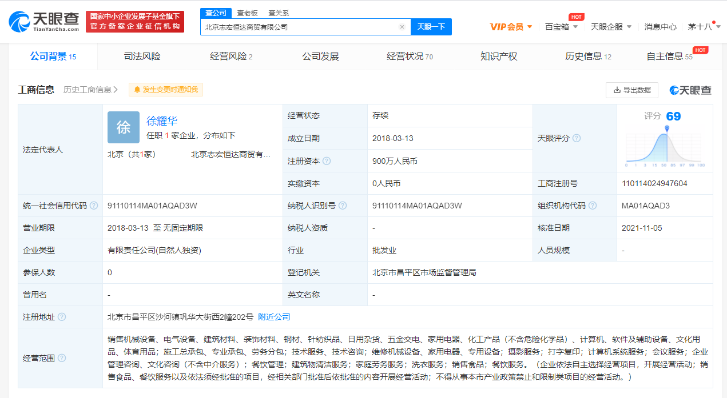The image size is (727, 398).
Task: Select the 历史信息 tab
Action: pyautogui.click(x=588, y=57)
